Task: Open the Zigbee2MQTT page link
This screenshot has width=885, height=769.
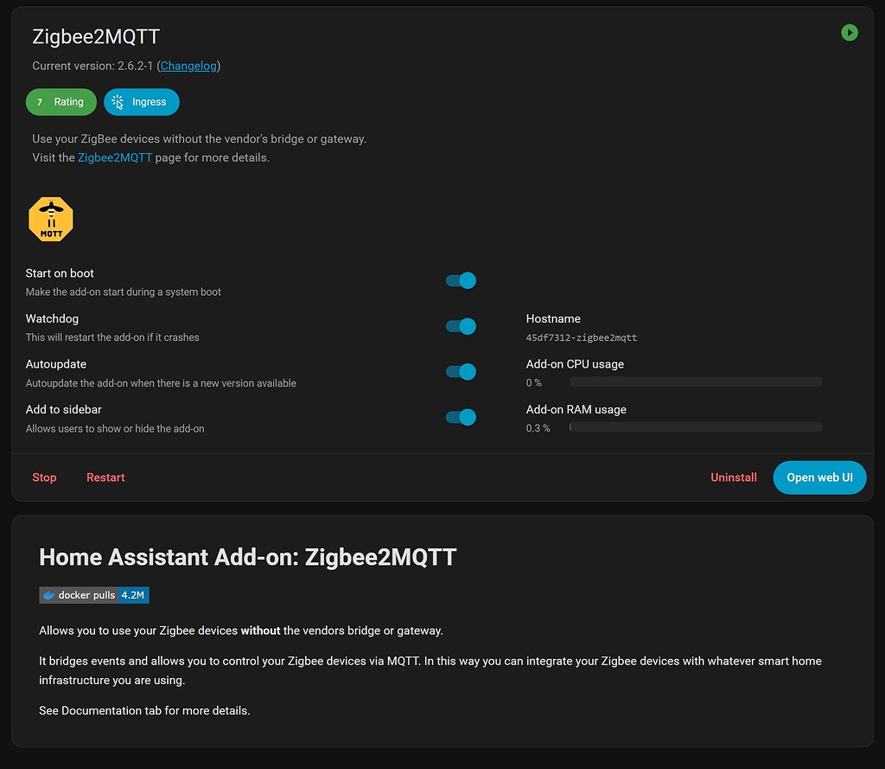Action: (115, 157)
